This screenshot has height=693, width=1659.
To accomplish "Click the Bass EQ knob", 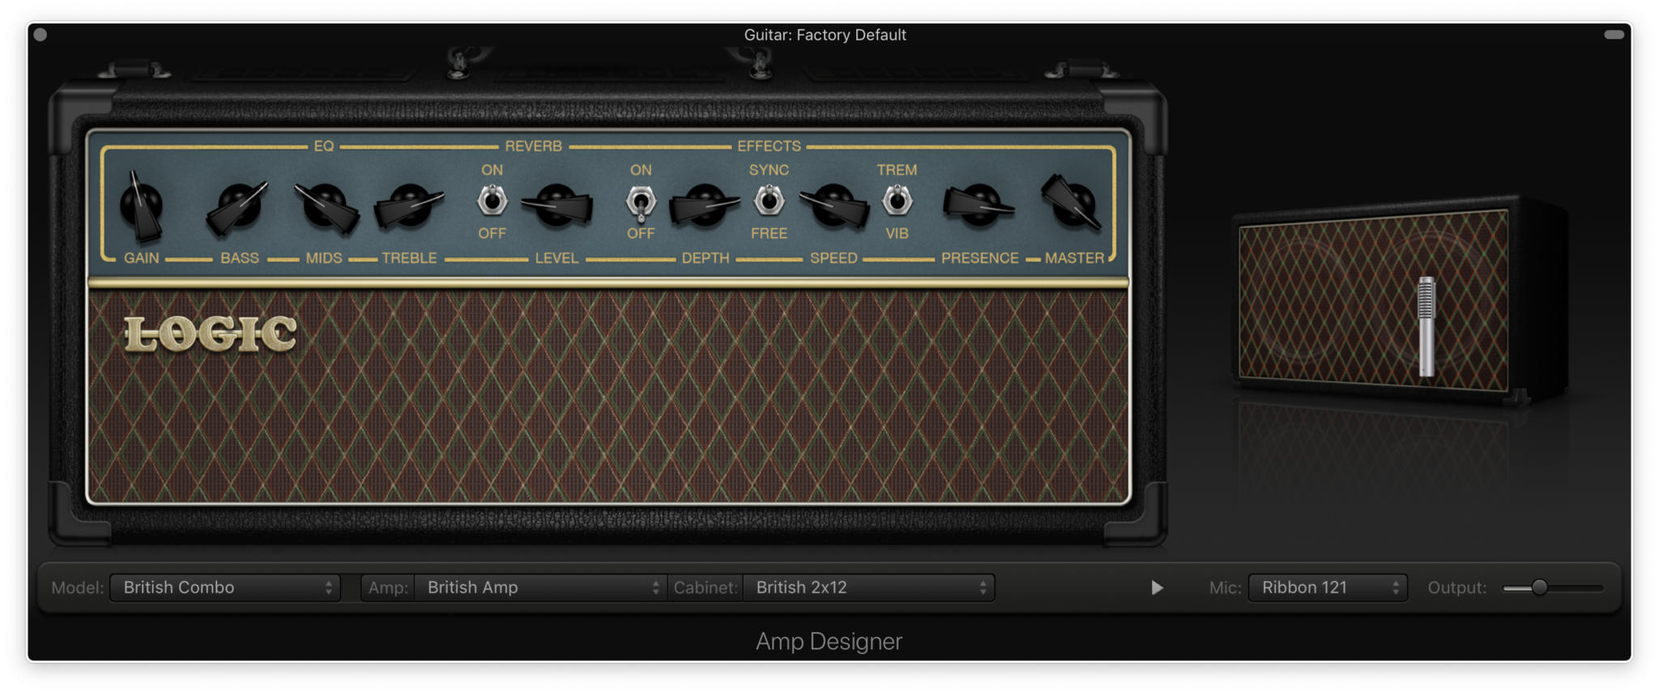I will [238, 206].
